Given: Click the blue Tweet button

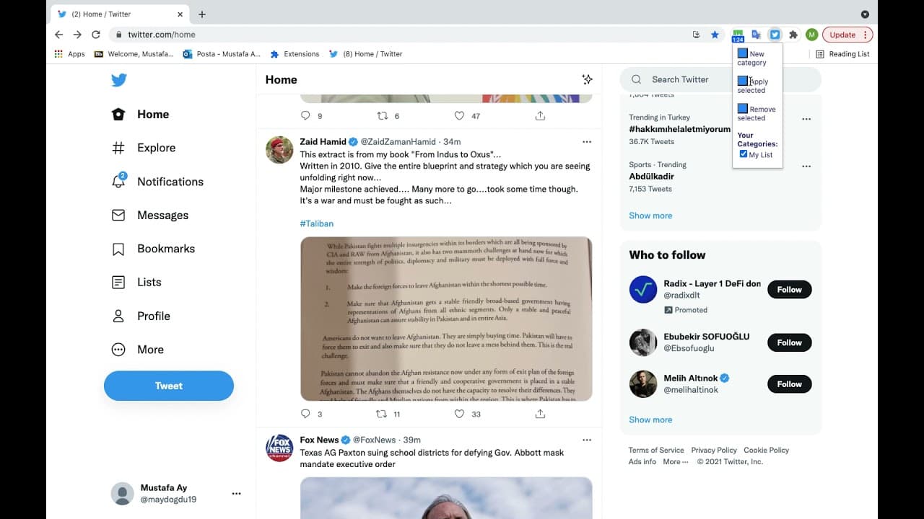Looking at the screenshot, I should point(169,386).
